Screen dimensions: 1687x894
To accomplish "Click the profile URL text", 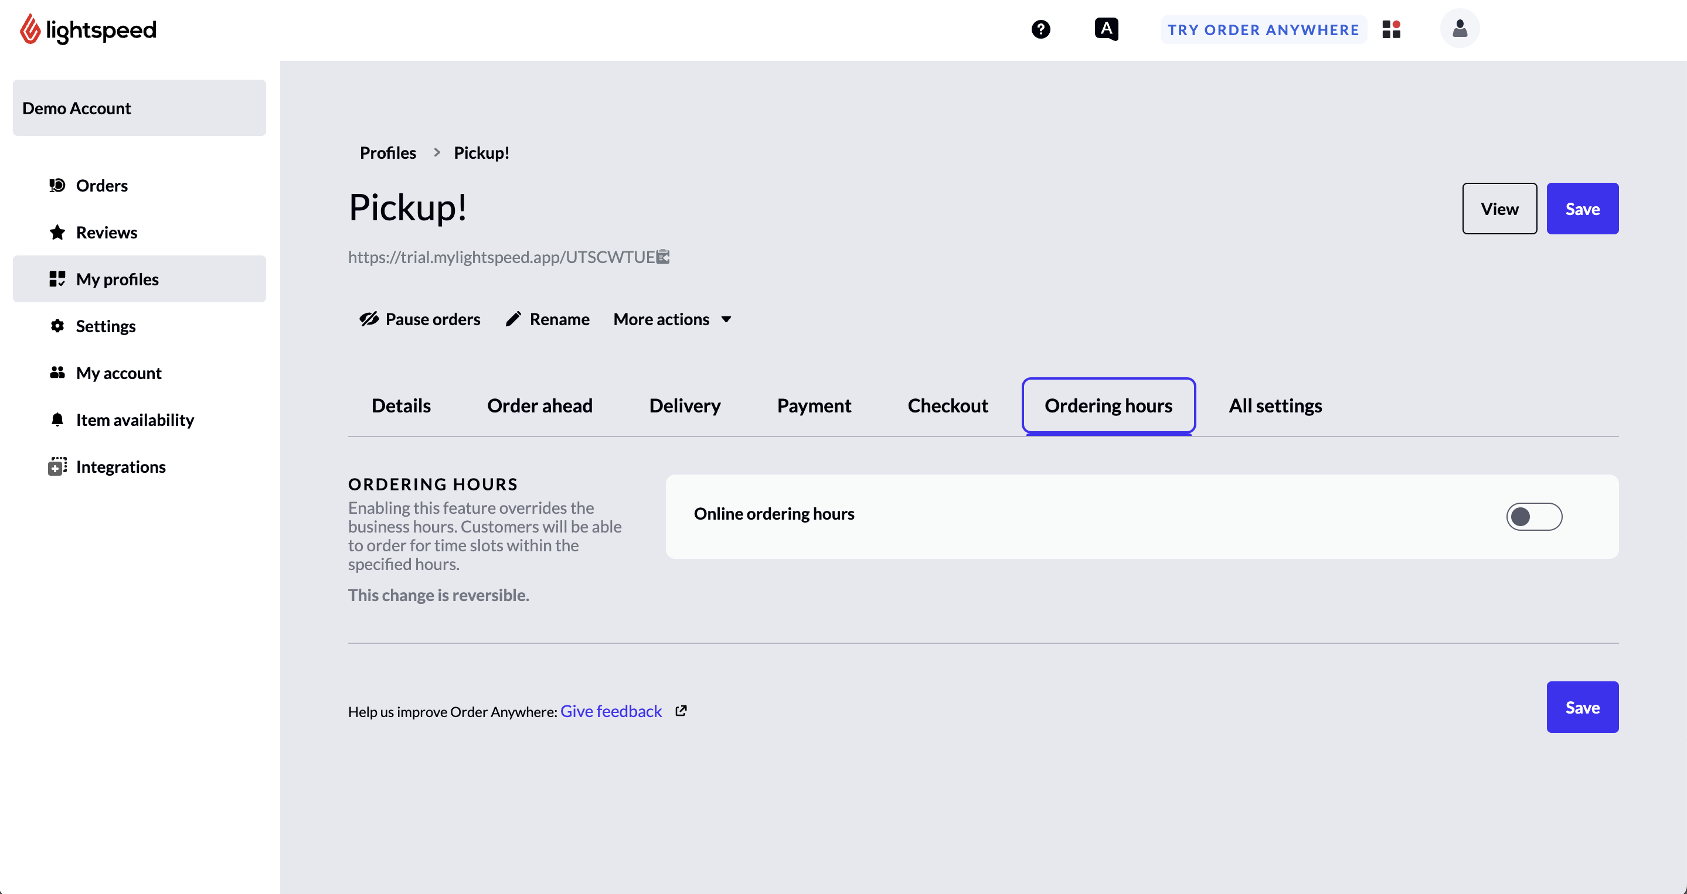I will [x=501, y=257].
